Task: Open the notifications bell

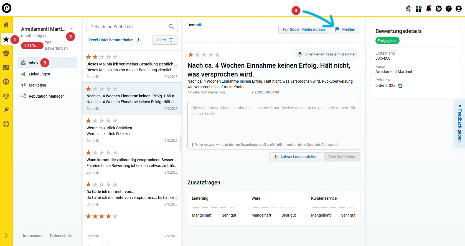Action: [x=428, y=9]
